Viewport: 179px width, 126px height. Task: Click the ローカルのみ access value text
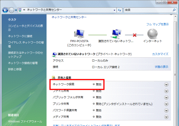pos(100,61)
